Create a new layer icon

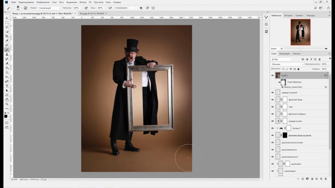click(x=321, y=179)
